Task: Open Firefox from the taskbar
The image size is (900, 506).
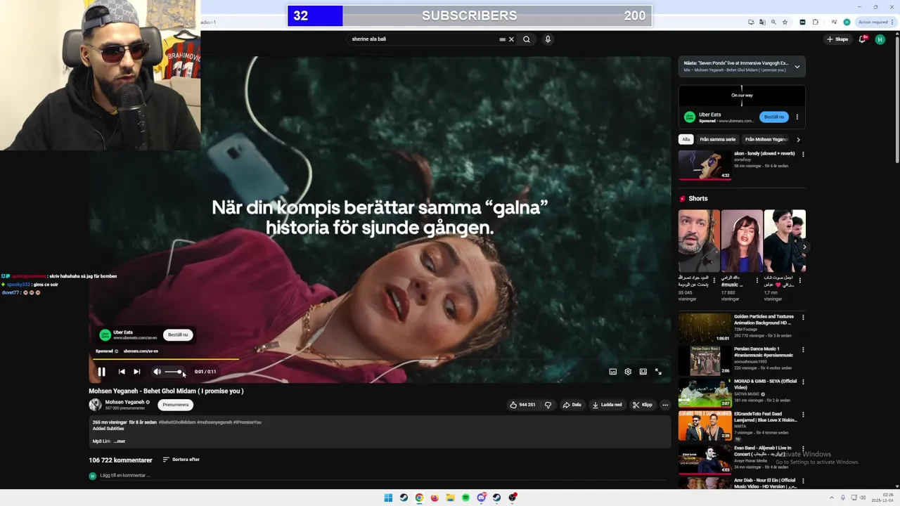Action: (435, 498)
